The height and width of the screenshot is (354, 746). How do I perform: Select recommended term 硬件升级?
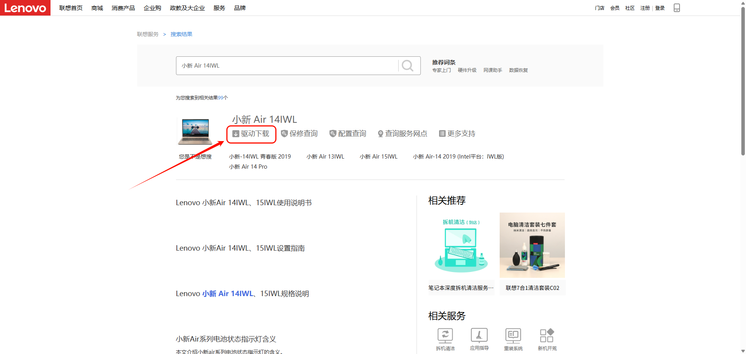point(467,70)
